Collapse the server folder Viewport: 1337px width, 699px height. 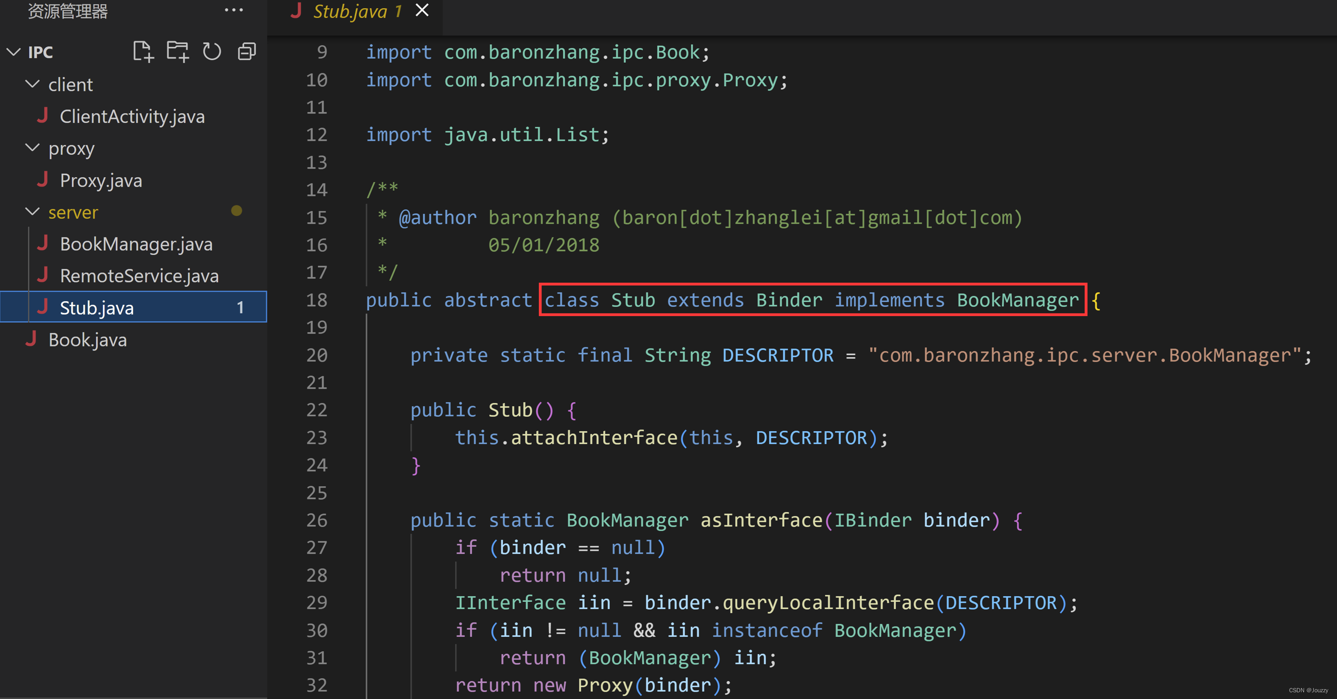pyautogui.click(x=32, y=212)
